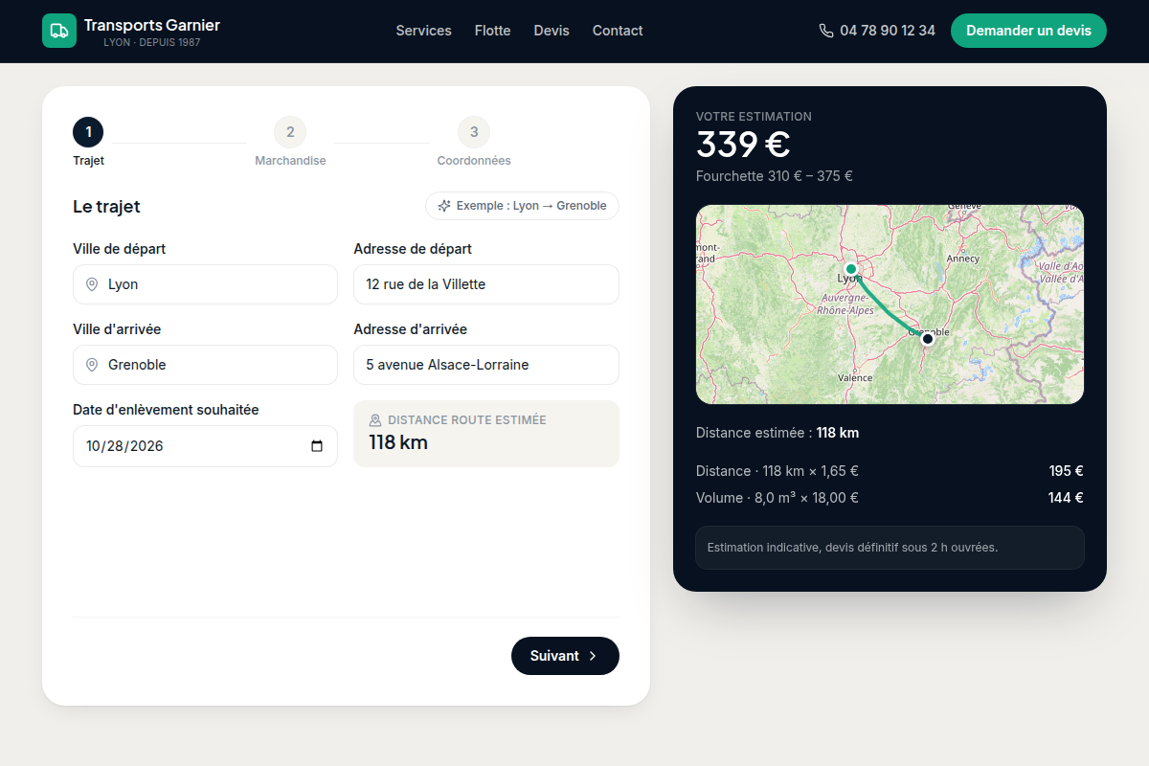Focus the Ville d'arrivée field with Grenoble

coord(205,365)
